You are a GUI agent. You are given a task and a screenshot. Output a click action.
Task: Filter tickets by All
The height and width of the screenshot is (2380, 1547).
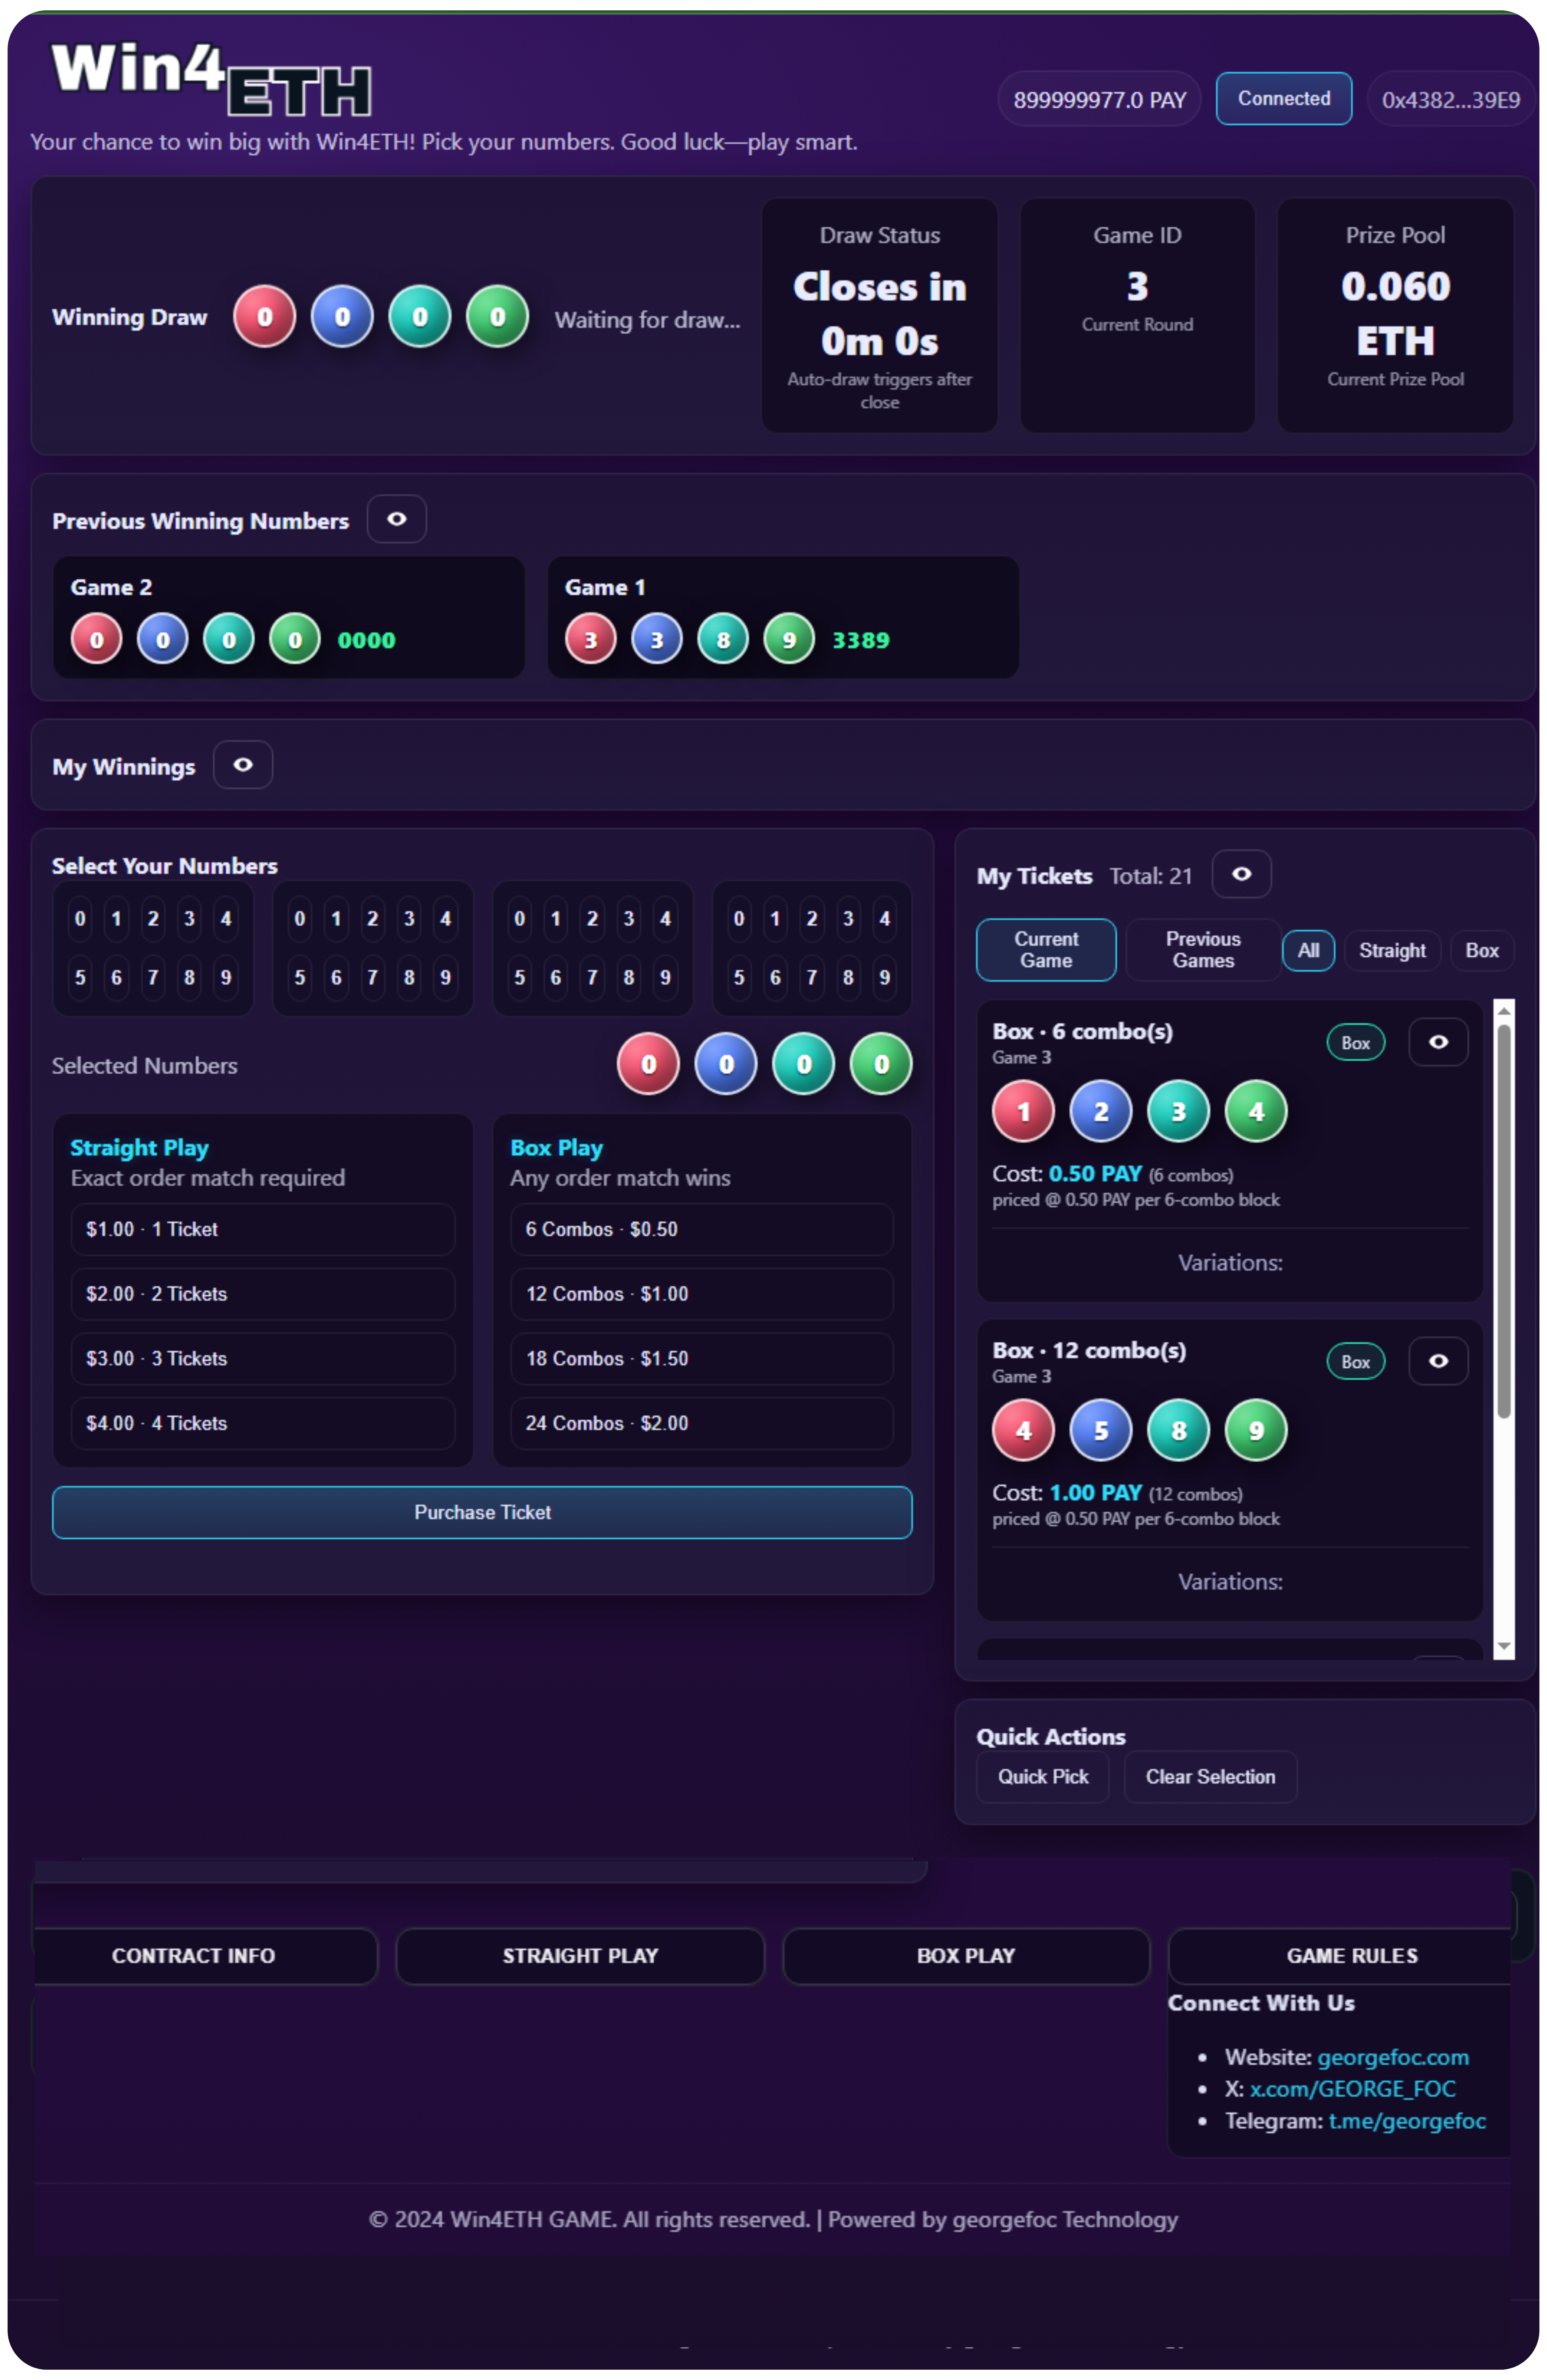tap(1307, 951)
